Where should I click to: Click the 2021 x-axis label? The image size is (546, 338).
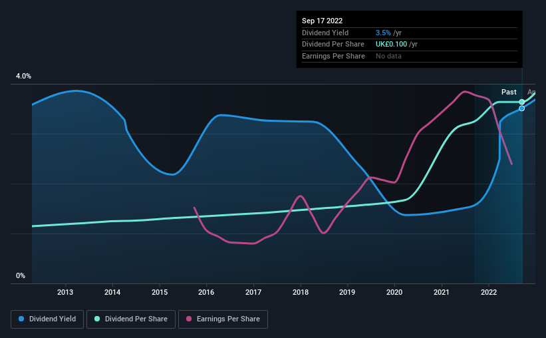[442, 292]
